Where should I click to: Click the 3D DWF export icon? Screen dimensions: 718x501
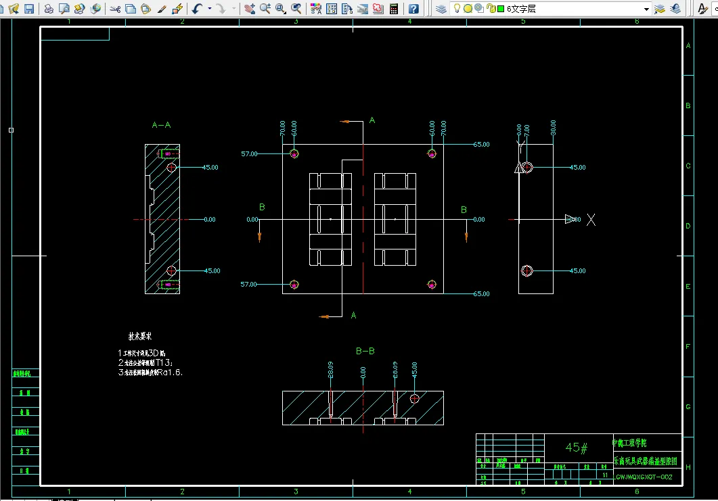(x=95, y=8)
